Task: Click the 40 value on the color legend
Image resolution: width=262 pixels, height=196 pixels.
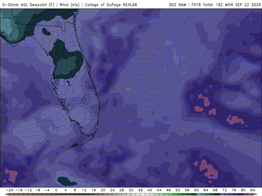Action: (150, 190)
